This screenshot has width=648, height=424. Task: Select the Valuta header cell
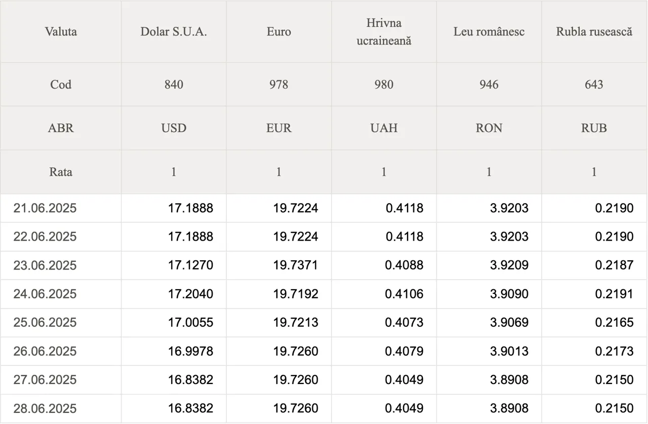(x=61, y=31)
